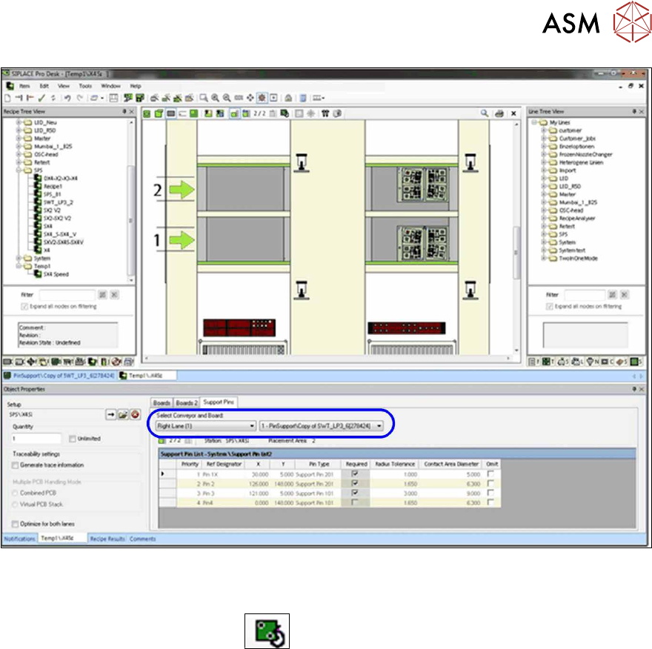652x649 pixels.
Task: Click the home icon in the main toolbar
Action: pyautogui.click(x=288, y=98)
